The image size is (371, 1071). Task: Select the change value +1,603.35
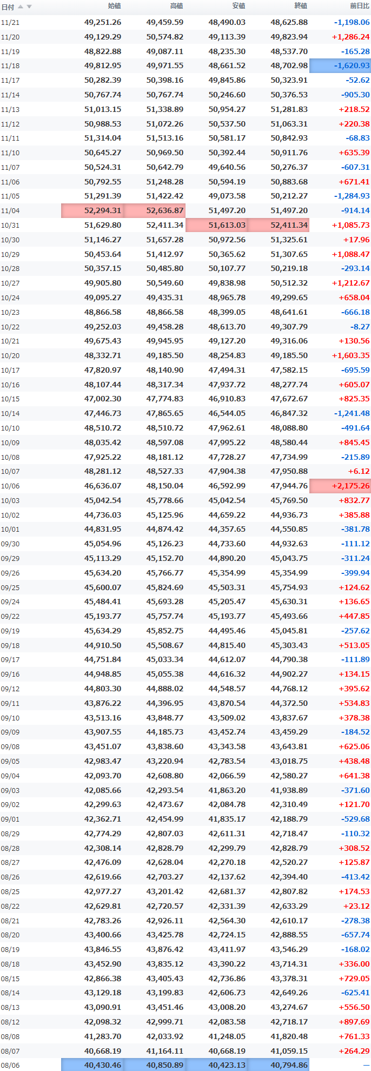(350, 356)
